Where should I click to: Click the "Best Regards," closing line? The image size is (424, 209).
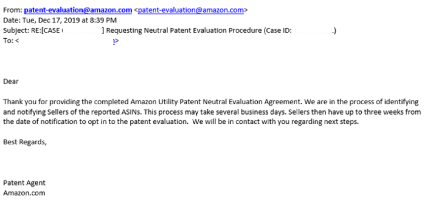tap(25, 142)
